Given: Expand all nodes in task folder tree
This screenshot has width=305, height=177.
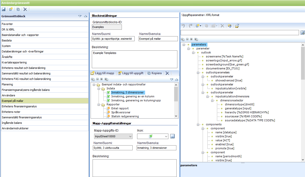Looking at the screenshot, I should [x=106, y=79].
